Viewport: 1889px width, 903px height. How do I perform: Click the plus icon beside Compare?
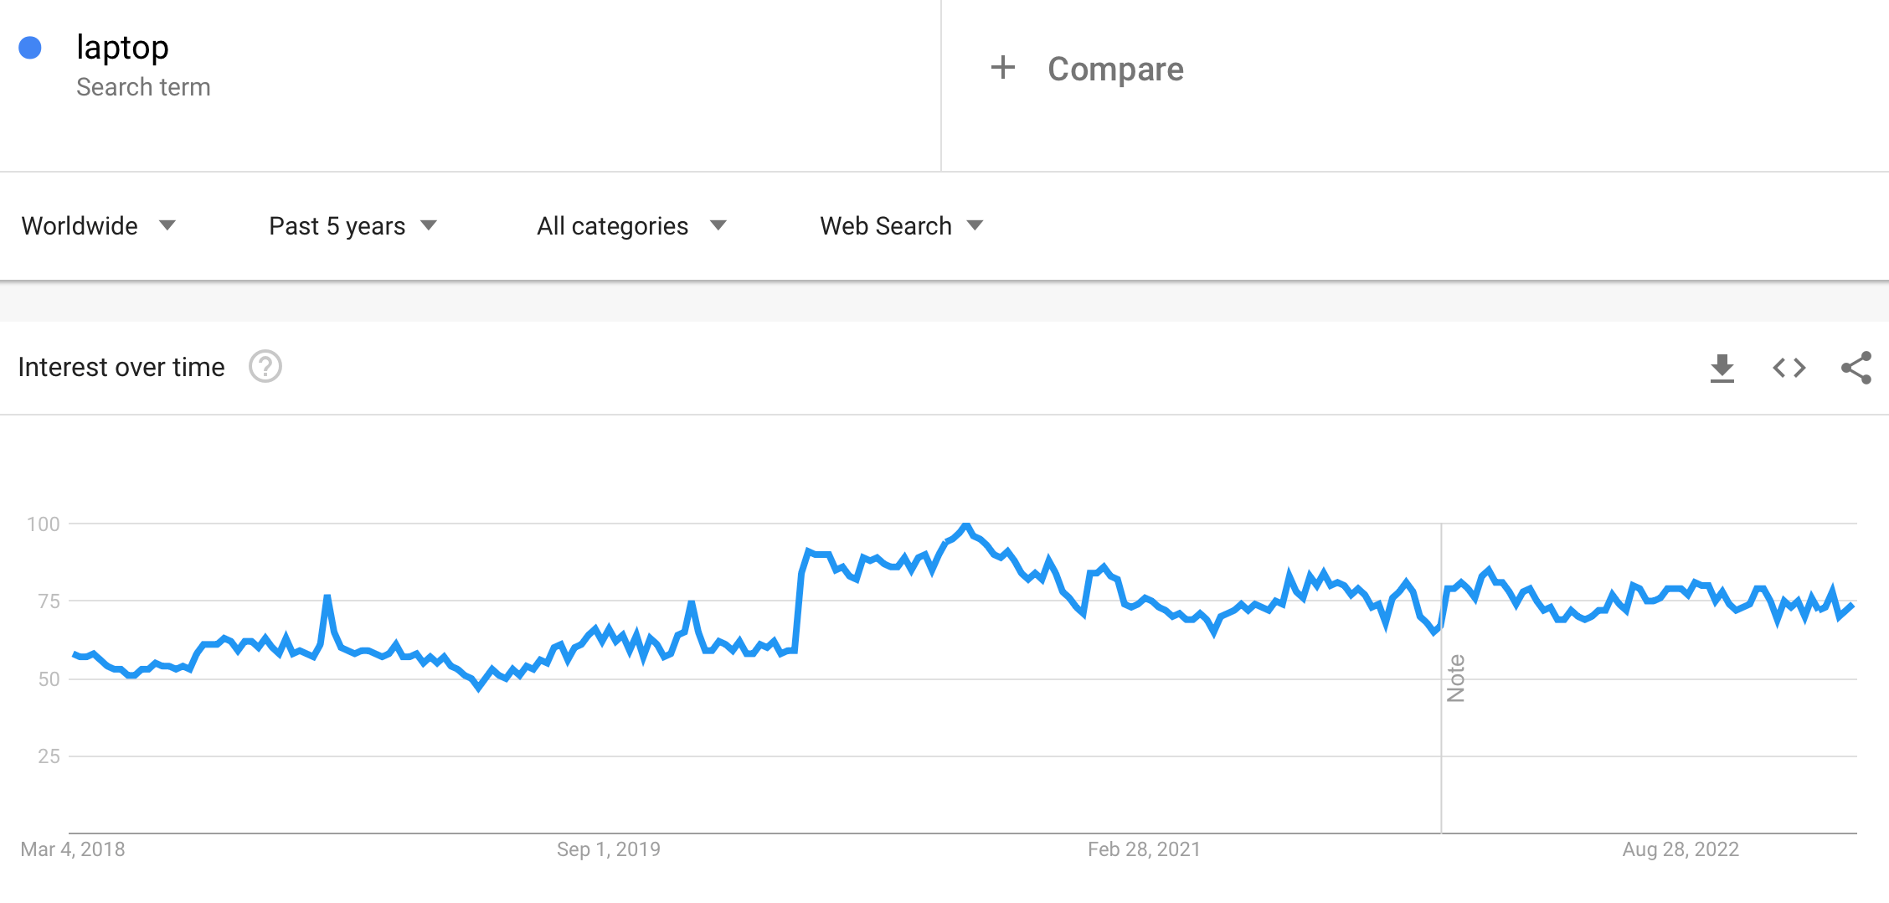tap(1002, 68)
